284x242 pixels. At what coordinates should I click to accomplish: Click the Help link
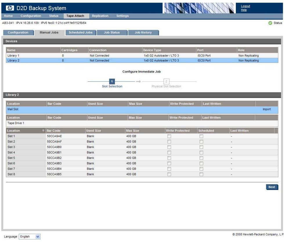pos(244,10)
